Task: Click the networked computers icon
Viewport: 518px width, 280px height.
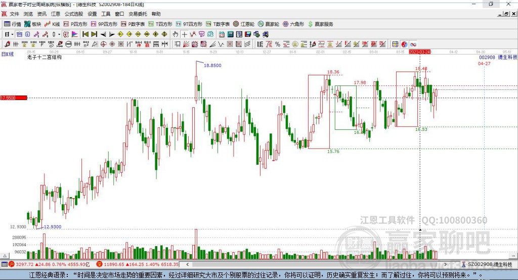Action: pyautogui.click(x=265, y=34)
